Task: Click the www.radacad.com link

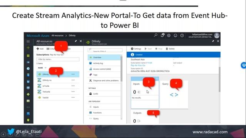Action: (x=210, y=132)
